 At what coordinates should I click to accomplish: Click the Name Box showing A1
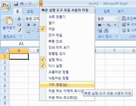pos(20,44)
